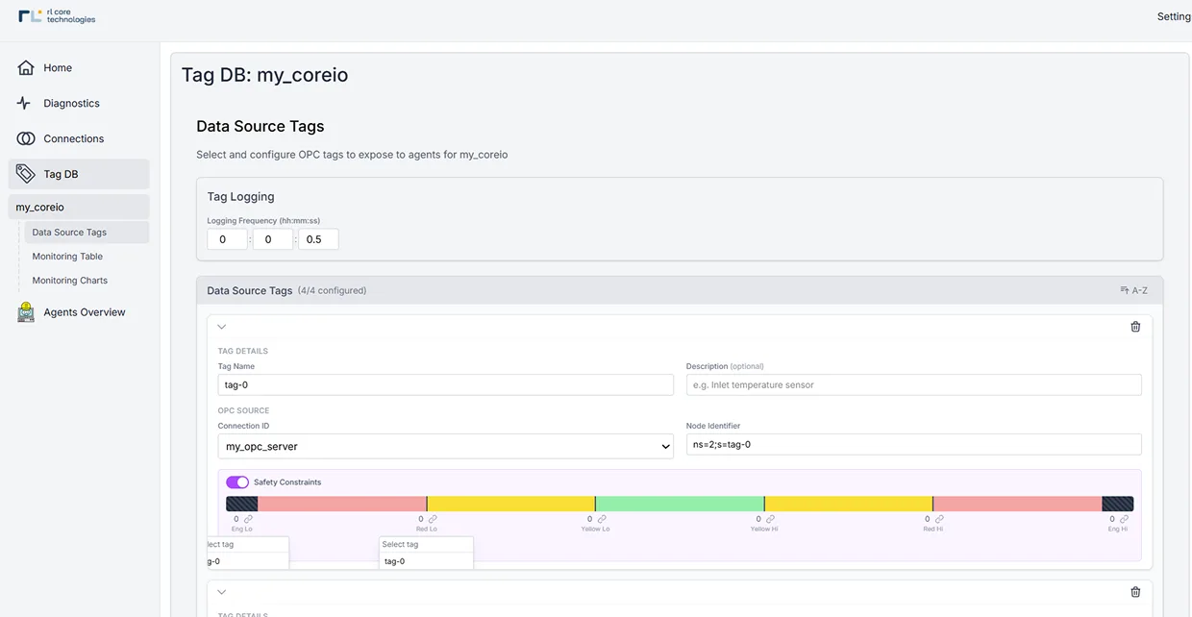Image resolution: width=1192 pixels, height=617 pixels.
Task: Click the link icon above Eng Lo
Action: [x=248, y=519]
